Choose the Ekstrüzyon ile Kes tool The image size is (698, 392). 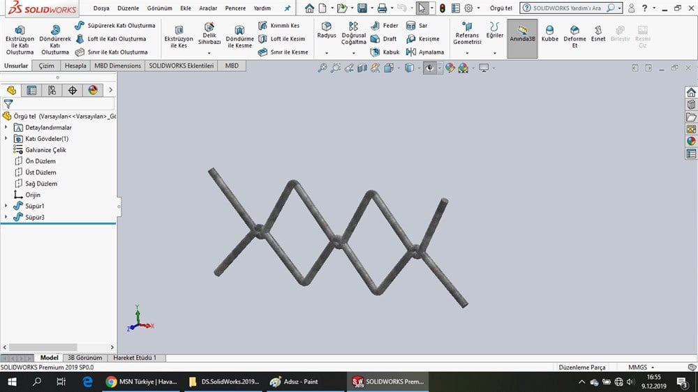(x=179, y=38)
